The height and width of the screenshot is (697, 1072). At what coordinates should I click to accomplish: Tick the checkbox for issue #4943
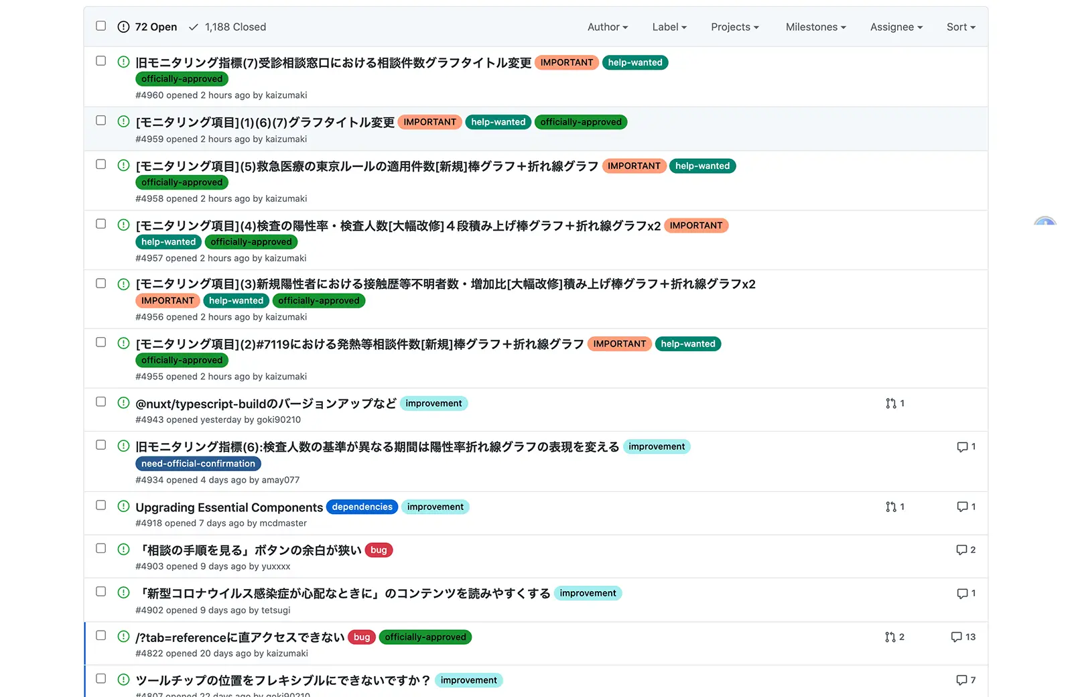tap(100, 402)
